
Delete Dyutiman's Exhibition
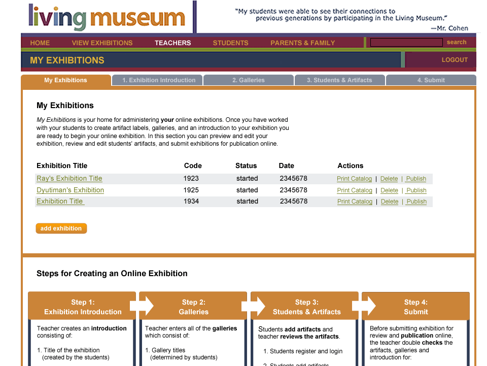tap(389, 190)
